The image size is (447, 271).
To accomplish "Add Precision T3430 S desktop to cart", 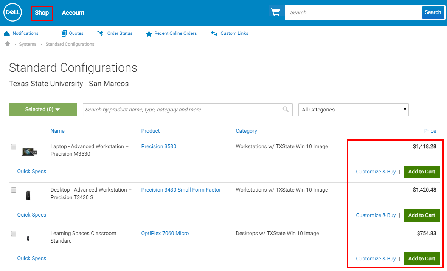I will 422,215.
